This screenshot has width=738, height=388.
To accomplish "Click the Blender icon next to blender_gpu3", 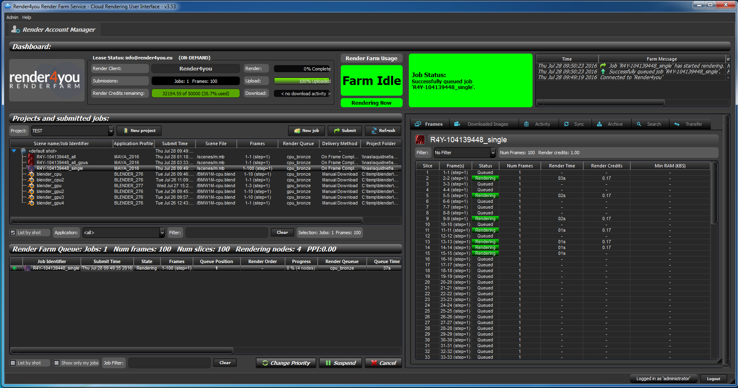I will pyautogui.click(x=31, y=197).
